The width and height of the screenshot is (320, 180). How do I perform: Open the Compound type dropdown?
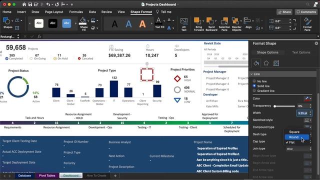coord(308,127)
